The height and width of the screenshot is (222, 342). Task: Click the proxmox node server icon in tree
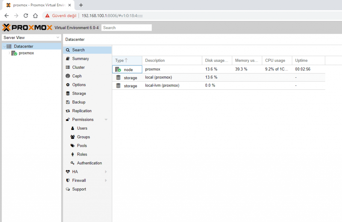(x=14, y=53)
